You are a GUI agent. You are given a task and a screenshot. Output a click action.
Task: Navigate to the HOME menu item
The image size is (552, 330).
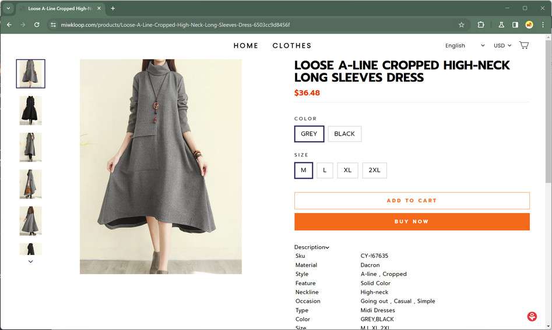point(246,45)
